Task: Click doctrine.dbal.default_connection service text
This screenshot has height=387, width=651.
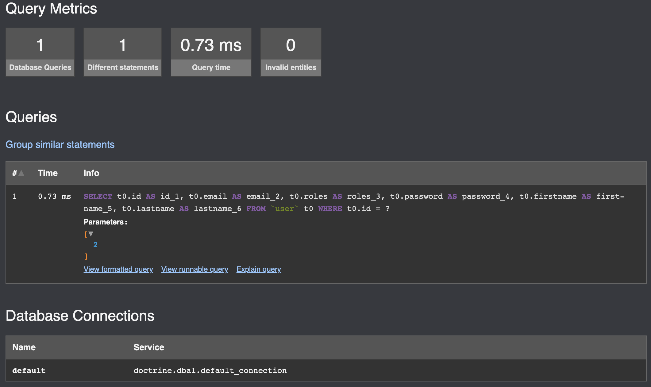Action: click(x=210, y=370)
